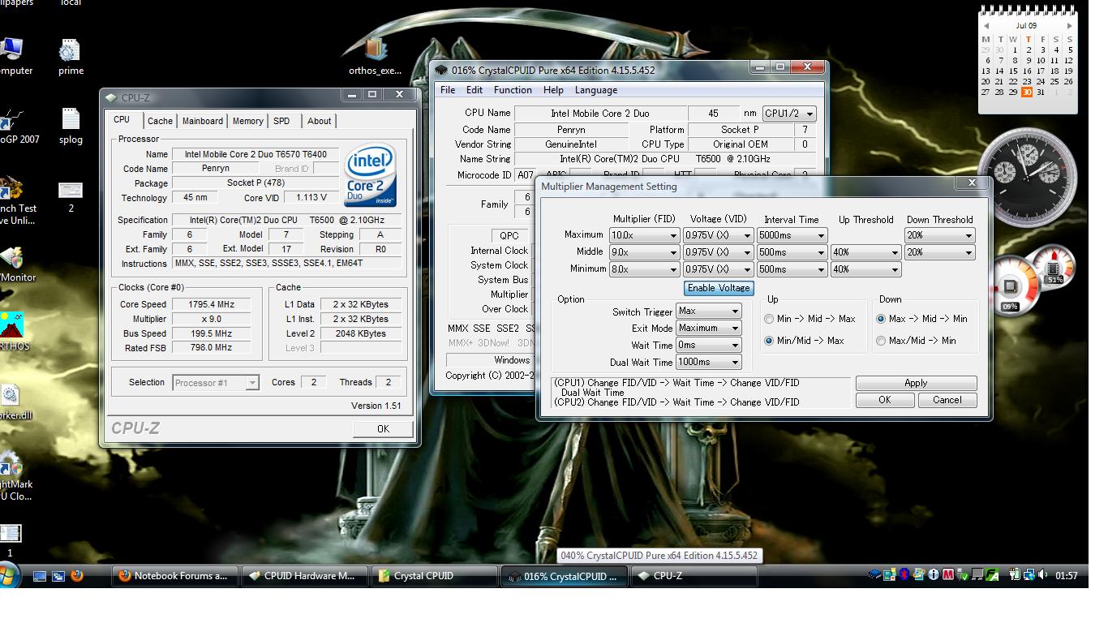1108x623 pixels.
Task: Open Wait Time 0ms dropdown
Action: (x=710, y=346)
